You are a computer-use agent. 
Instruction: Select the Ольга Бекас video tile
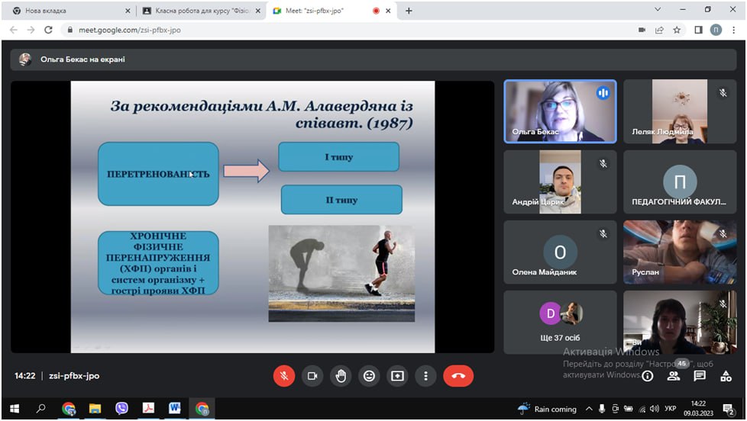point(560,111)
